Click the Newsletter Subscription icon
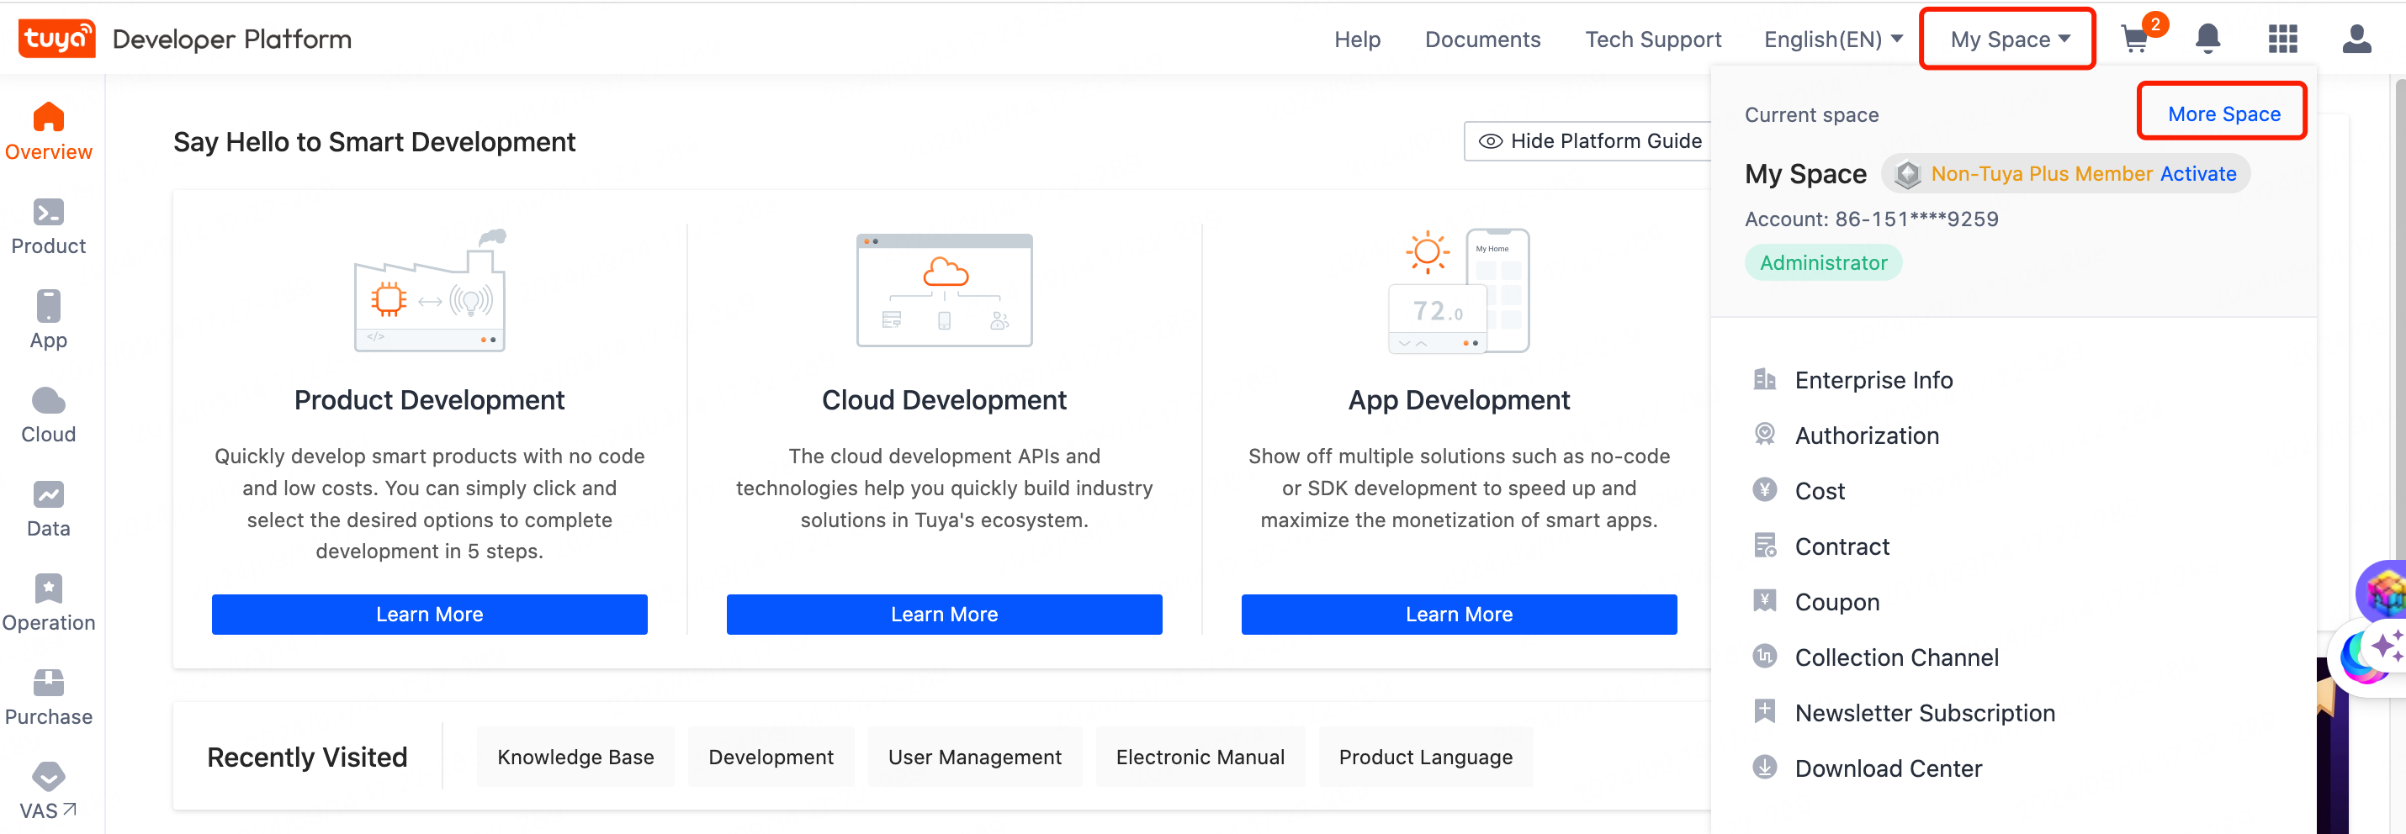The height and width of the screenshot is (834, 2406). point(1764,711)
